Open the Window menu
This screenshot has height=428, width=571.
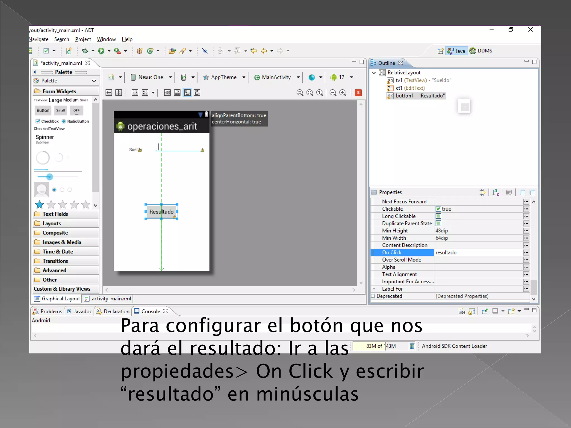click(106, 39)
